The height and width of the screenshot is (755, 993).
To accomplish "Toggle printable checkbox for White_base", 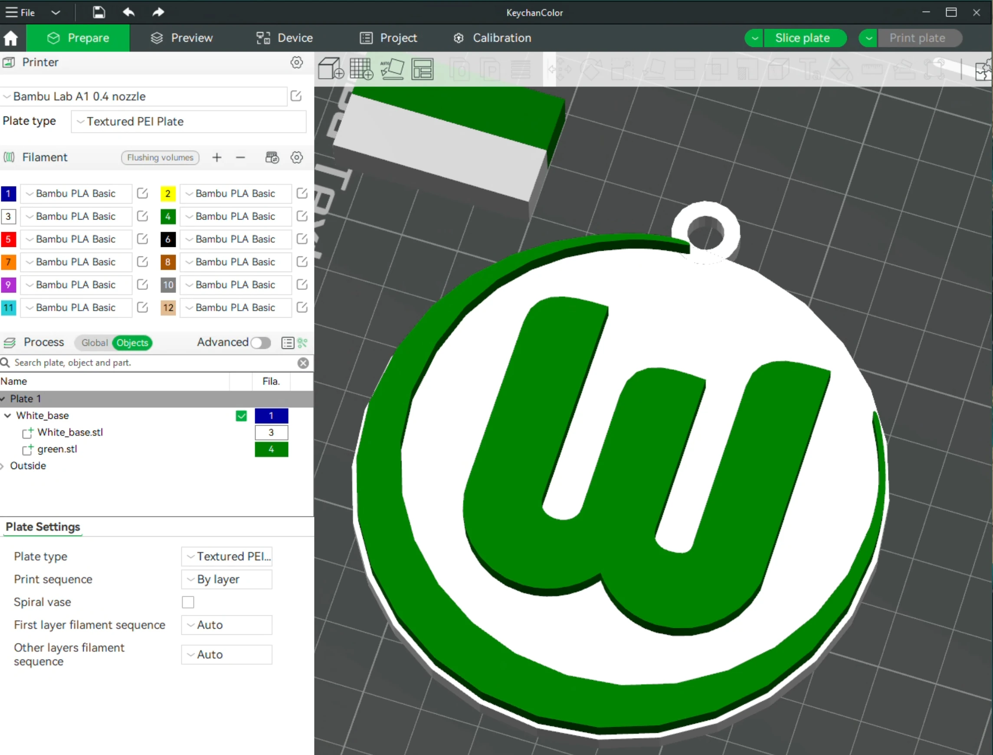I will 241,416.
